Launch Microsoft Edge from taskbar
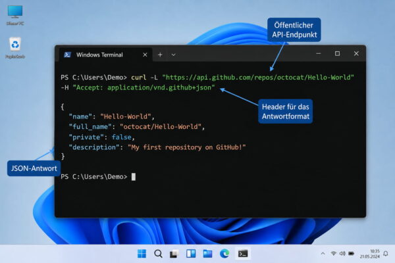Image resolution: width=395 pixels, height=263 pixels. pos(224,254)
